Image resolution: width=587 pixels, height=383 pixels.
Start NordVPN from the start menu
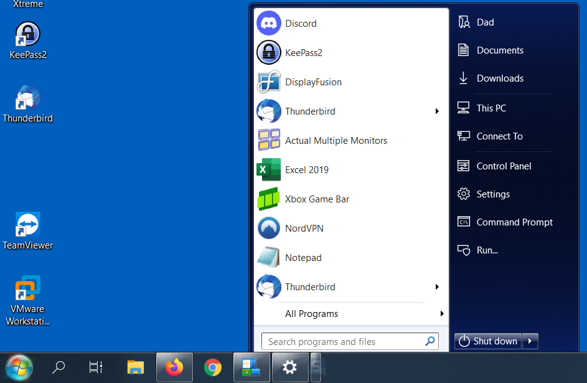(351, 228)
